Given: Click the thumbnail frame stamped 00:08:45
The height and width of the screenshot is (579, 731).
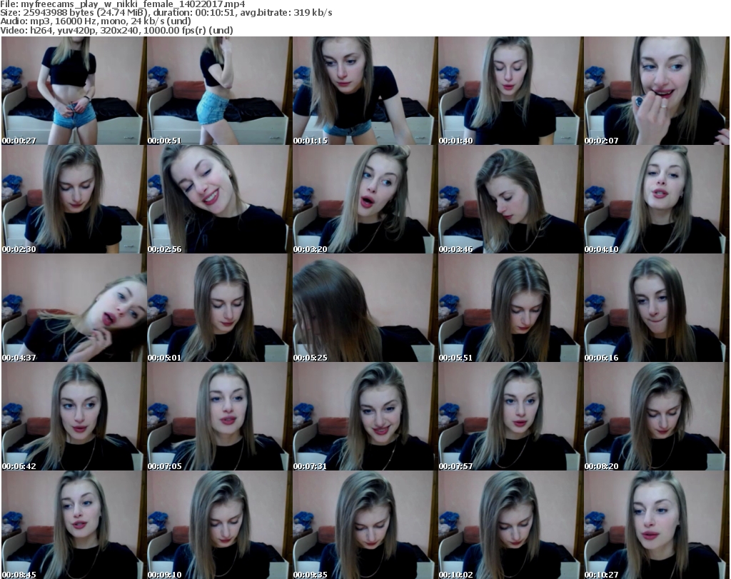Looking at the screenshot, I should point(74,525).
